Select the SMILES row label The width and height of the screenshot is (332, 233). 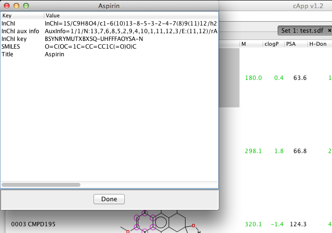coord(11,47)
